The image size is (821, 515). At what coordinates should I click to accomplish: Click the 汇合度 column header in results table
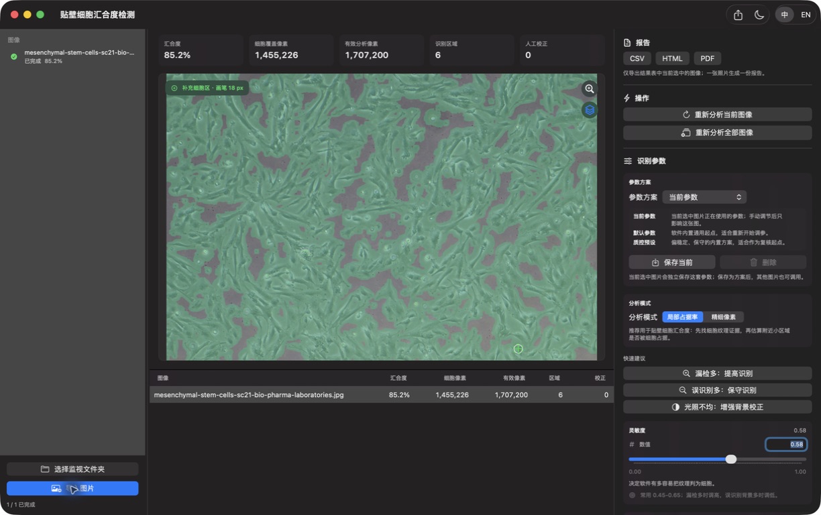[398, 378]
